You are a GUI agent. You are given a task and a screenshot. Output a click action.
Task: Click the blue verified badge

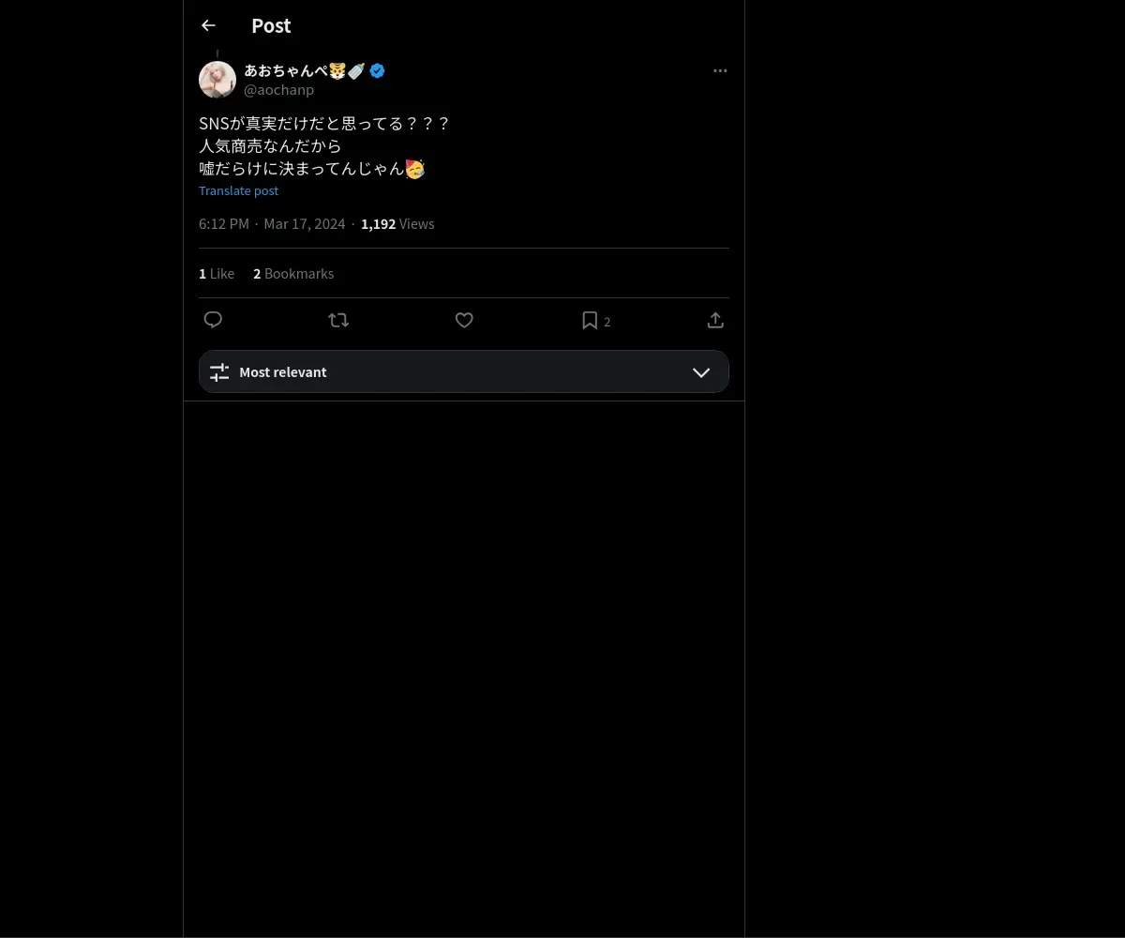(x=377, y=70)
